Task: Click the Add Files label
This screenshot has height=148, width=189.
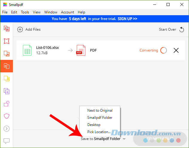Action: click(x=33, y=29)
